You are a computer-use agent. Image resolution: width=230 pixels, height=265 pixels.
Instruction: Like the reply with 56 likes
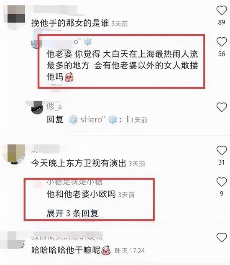(x=222, y=42)
